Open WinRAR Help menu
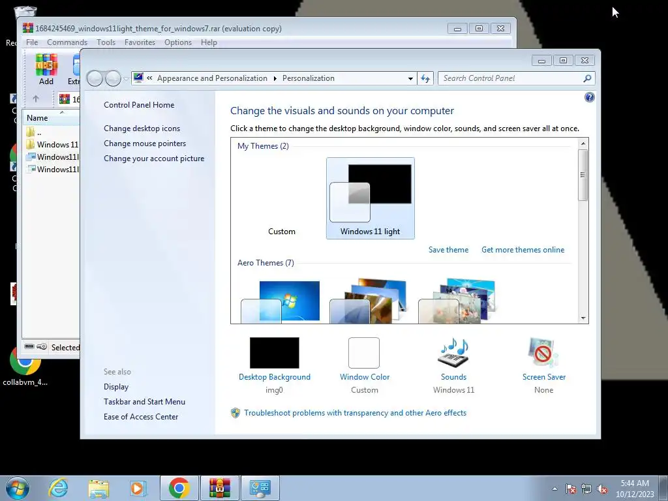 point(209,42)
